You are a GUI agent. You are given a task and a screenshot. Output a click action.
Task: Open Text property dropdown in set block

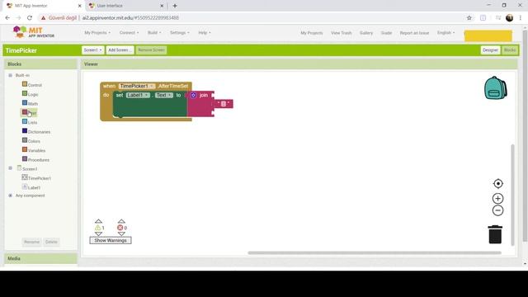coord(164,96)
